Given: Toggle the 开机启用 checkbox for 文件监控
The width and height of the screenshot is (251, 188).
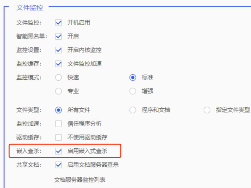Looking at the screenshot, I should coord(58,23).
